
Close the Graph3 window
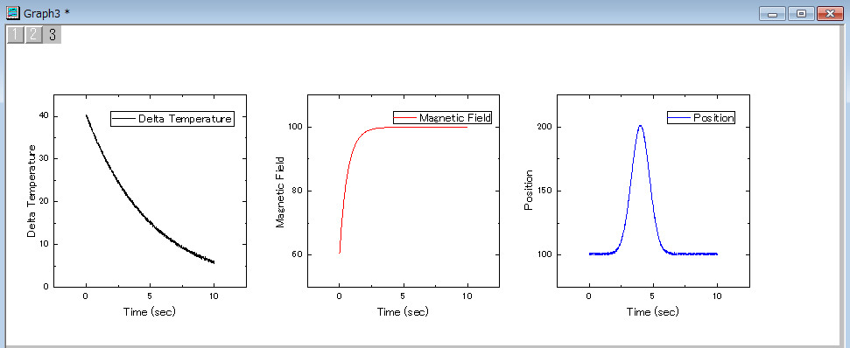[x=830, y=13]
